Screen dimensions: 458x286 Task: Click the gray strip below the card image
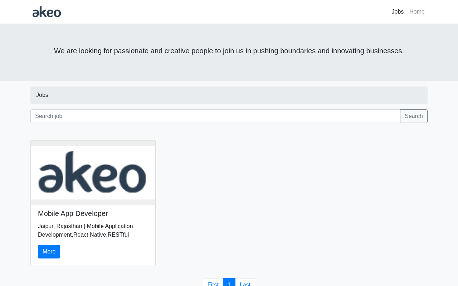93,202
